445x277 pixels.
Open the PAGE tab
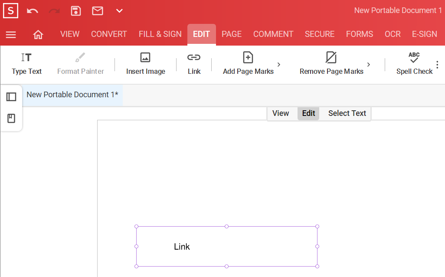click(x=232, y=34)
